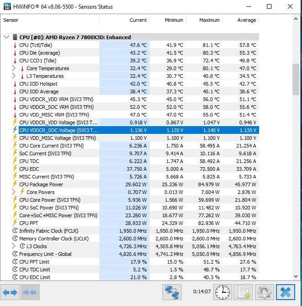The height and width of the screenshot is (306, 302).
Task: Click the 4,856.9 MHz average Frequency Limit value
Action: (x=242, y=254)
